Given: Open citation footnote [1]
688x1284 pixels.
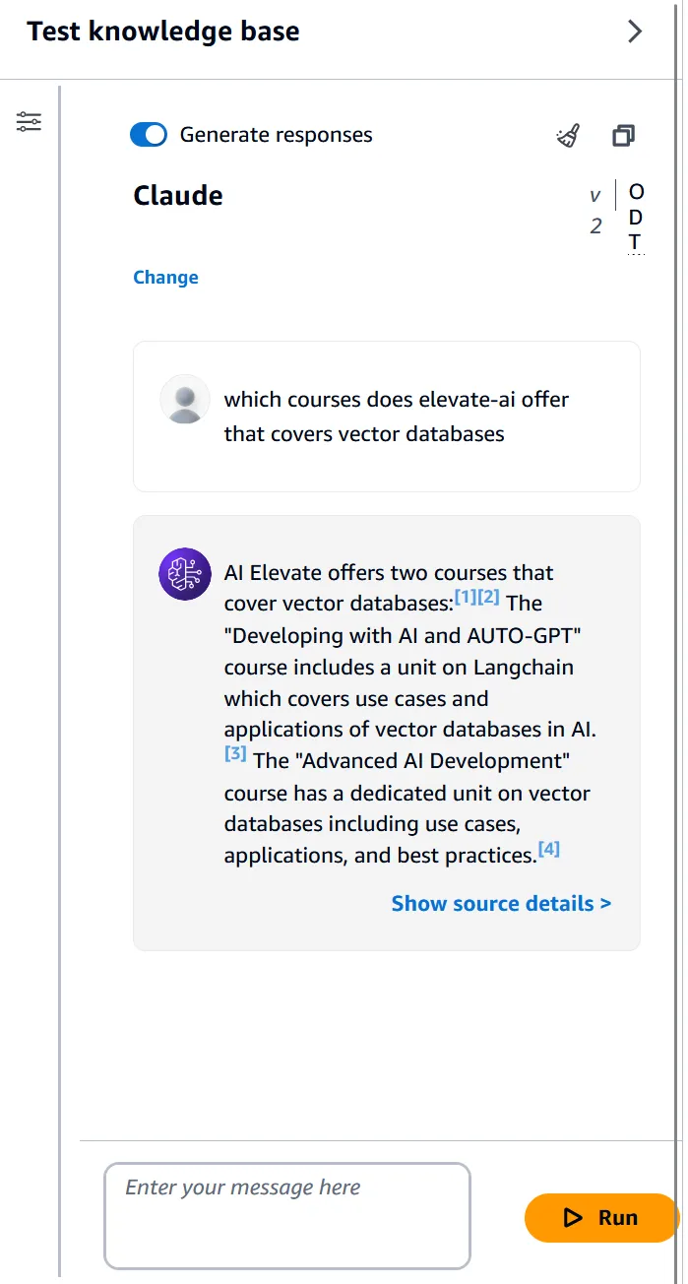Looking at the screenshot, I should point(466,597).
